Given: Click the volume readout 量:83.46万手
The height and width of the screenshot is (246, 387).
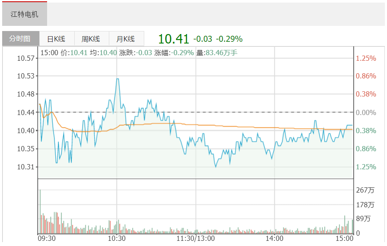Looking at the screenshot, I should coord(217,53).
